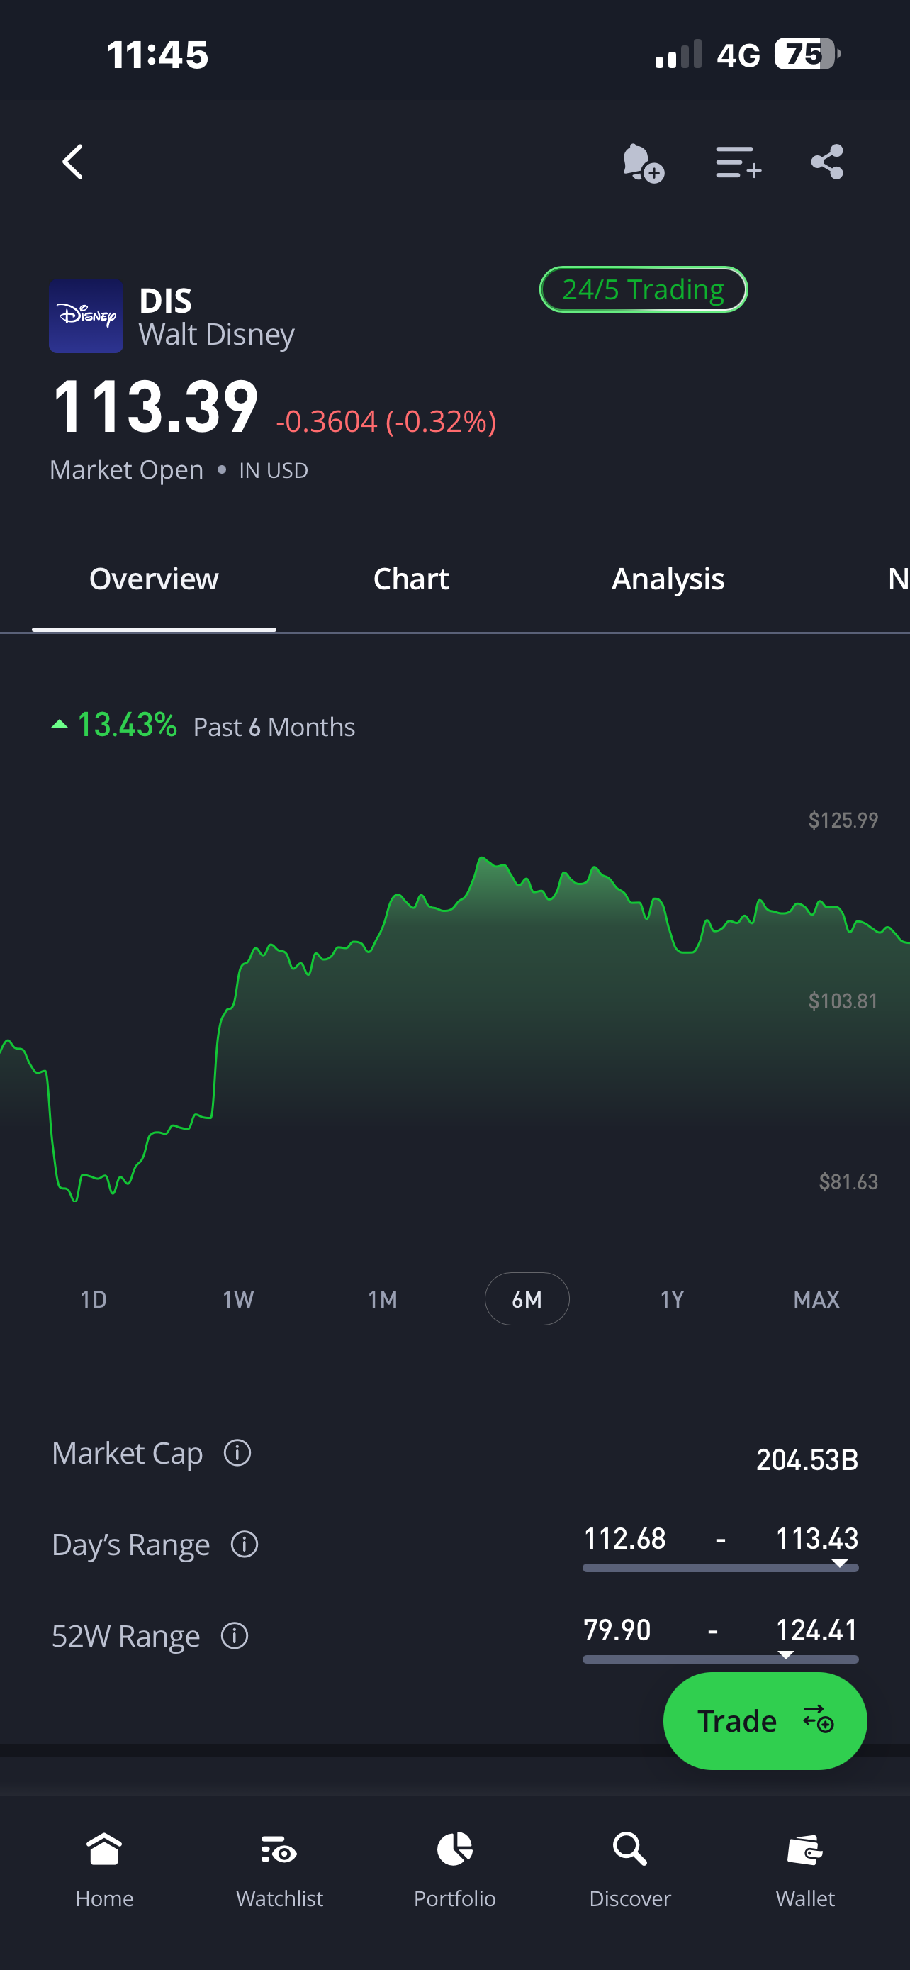The height and width of the screenshot is (1970, 910).
Task: Show Day's Range info icon
Action: 245,1545
